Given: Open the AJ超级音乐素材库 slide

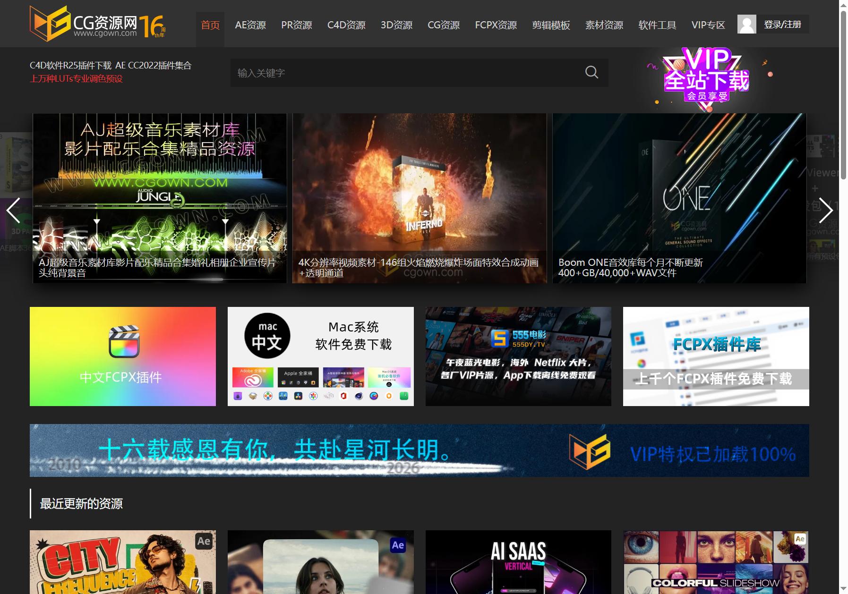Looking at the screenshot, I should [160, 198].
